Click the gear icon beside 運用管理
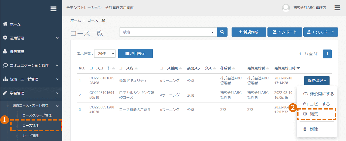This screenshot has height=141, width=346. coord(5,38)
